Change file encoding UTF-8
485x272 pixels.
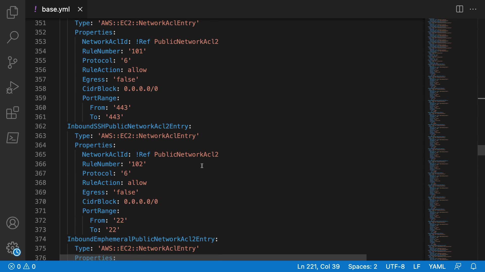point(395,266)
